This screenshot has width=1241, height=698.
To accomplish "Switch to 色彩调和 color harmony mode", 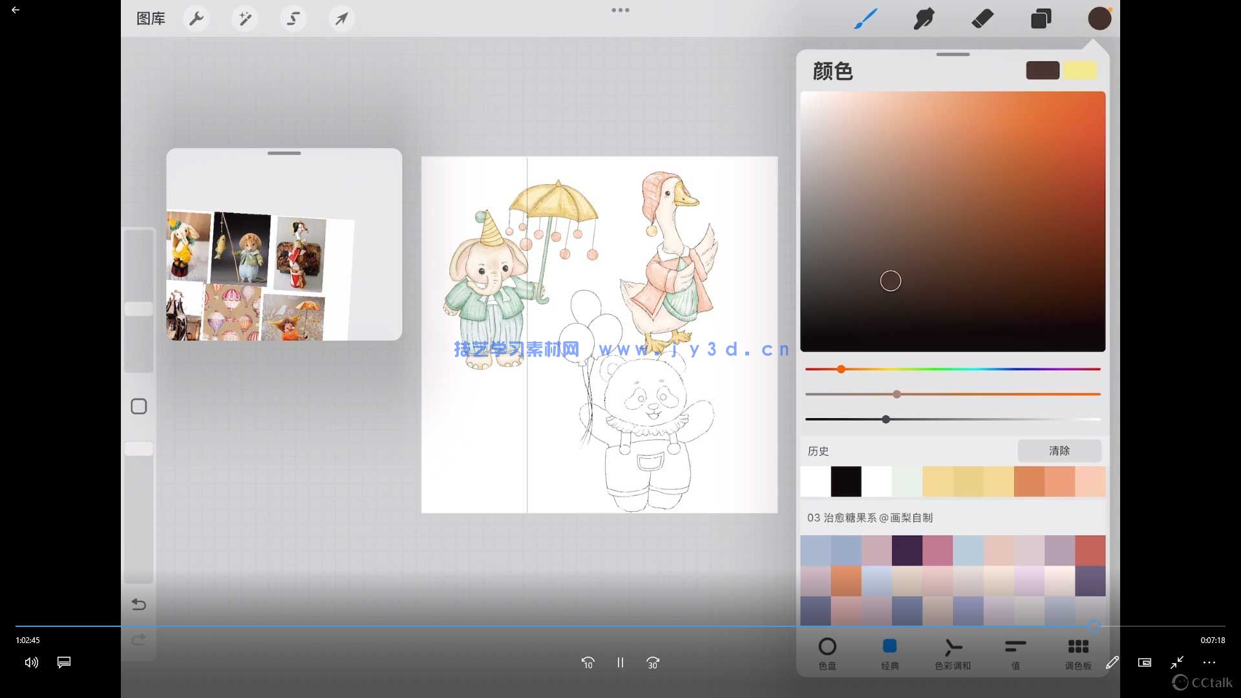I will coord(953,651).
